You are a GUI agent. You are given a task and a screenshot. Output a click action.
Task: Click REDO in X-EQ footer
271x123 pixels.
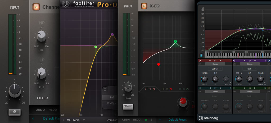[x=137, y=120]
